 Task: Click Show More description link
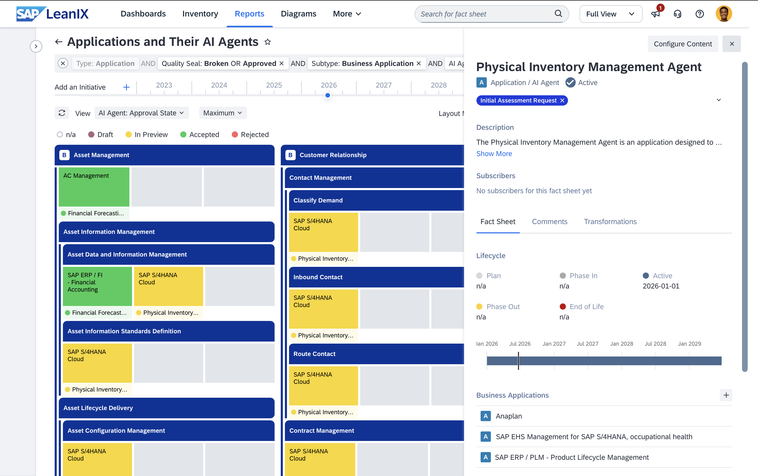click(494, 154)
